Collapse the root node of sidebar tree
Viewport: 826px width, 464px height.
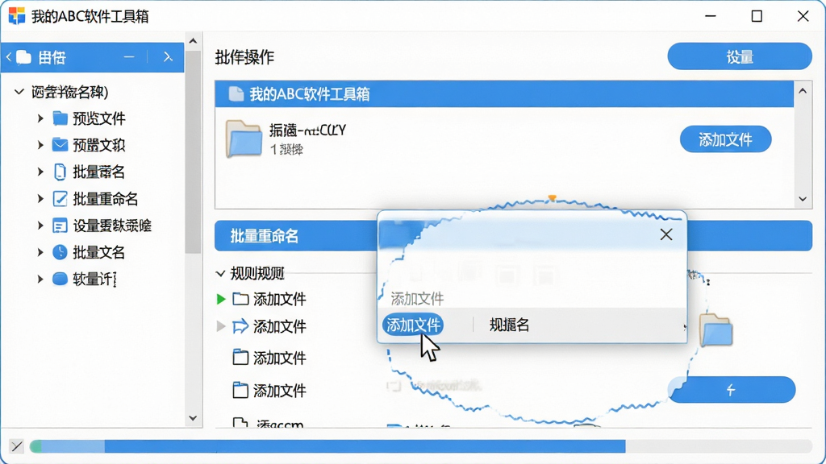point(19,92)
